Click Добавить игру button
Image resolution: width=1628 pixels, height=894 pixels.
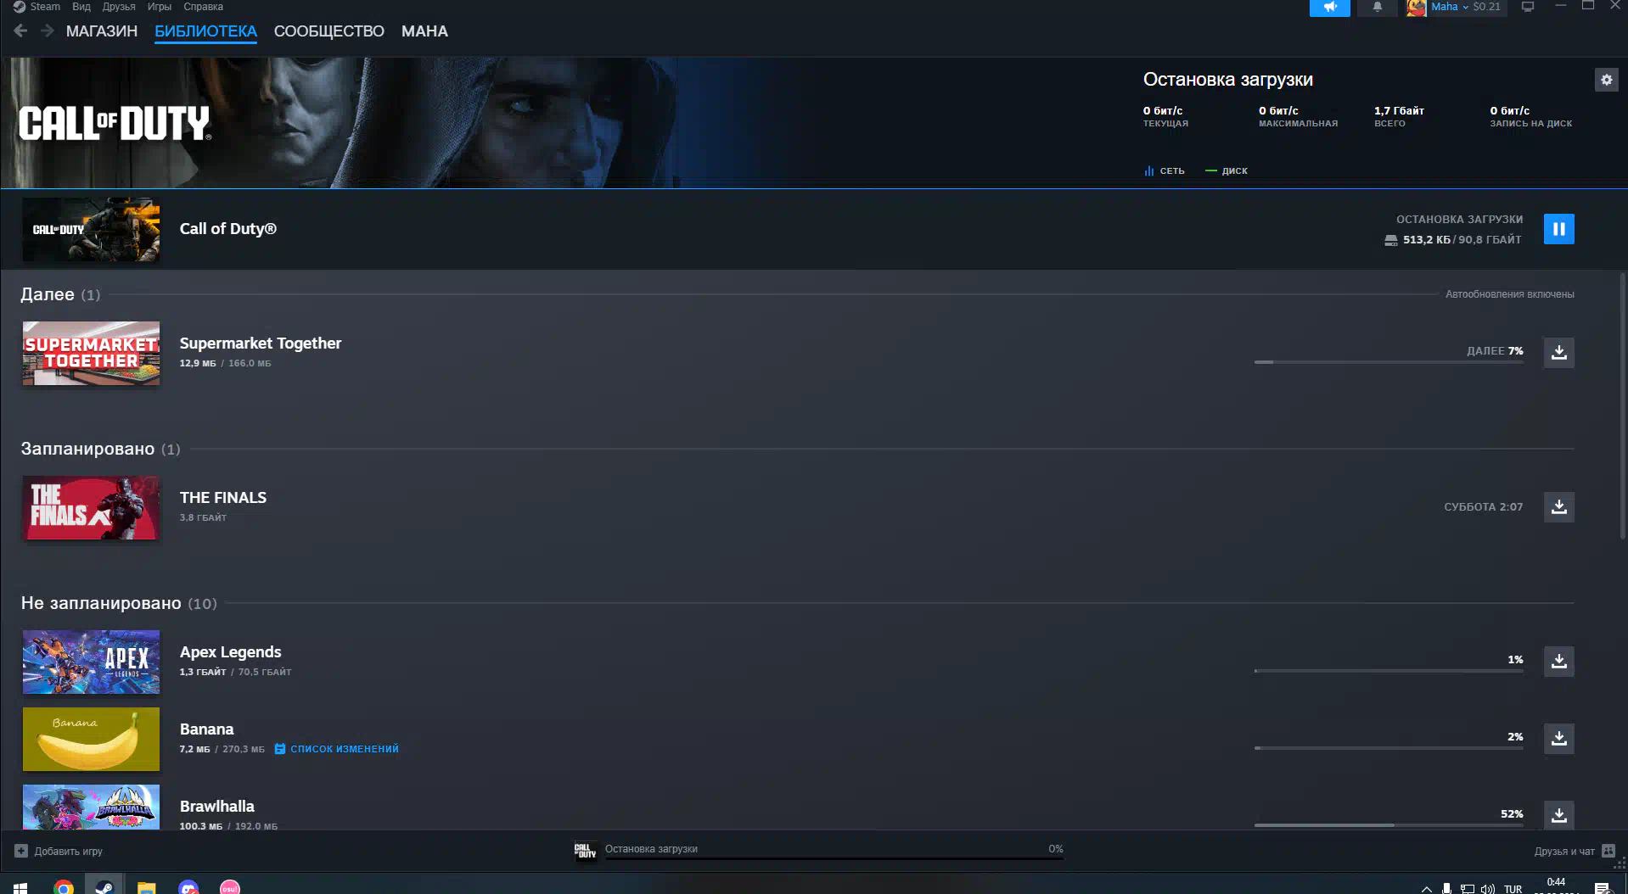click(x=59, y=851)
